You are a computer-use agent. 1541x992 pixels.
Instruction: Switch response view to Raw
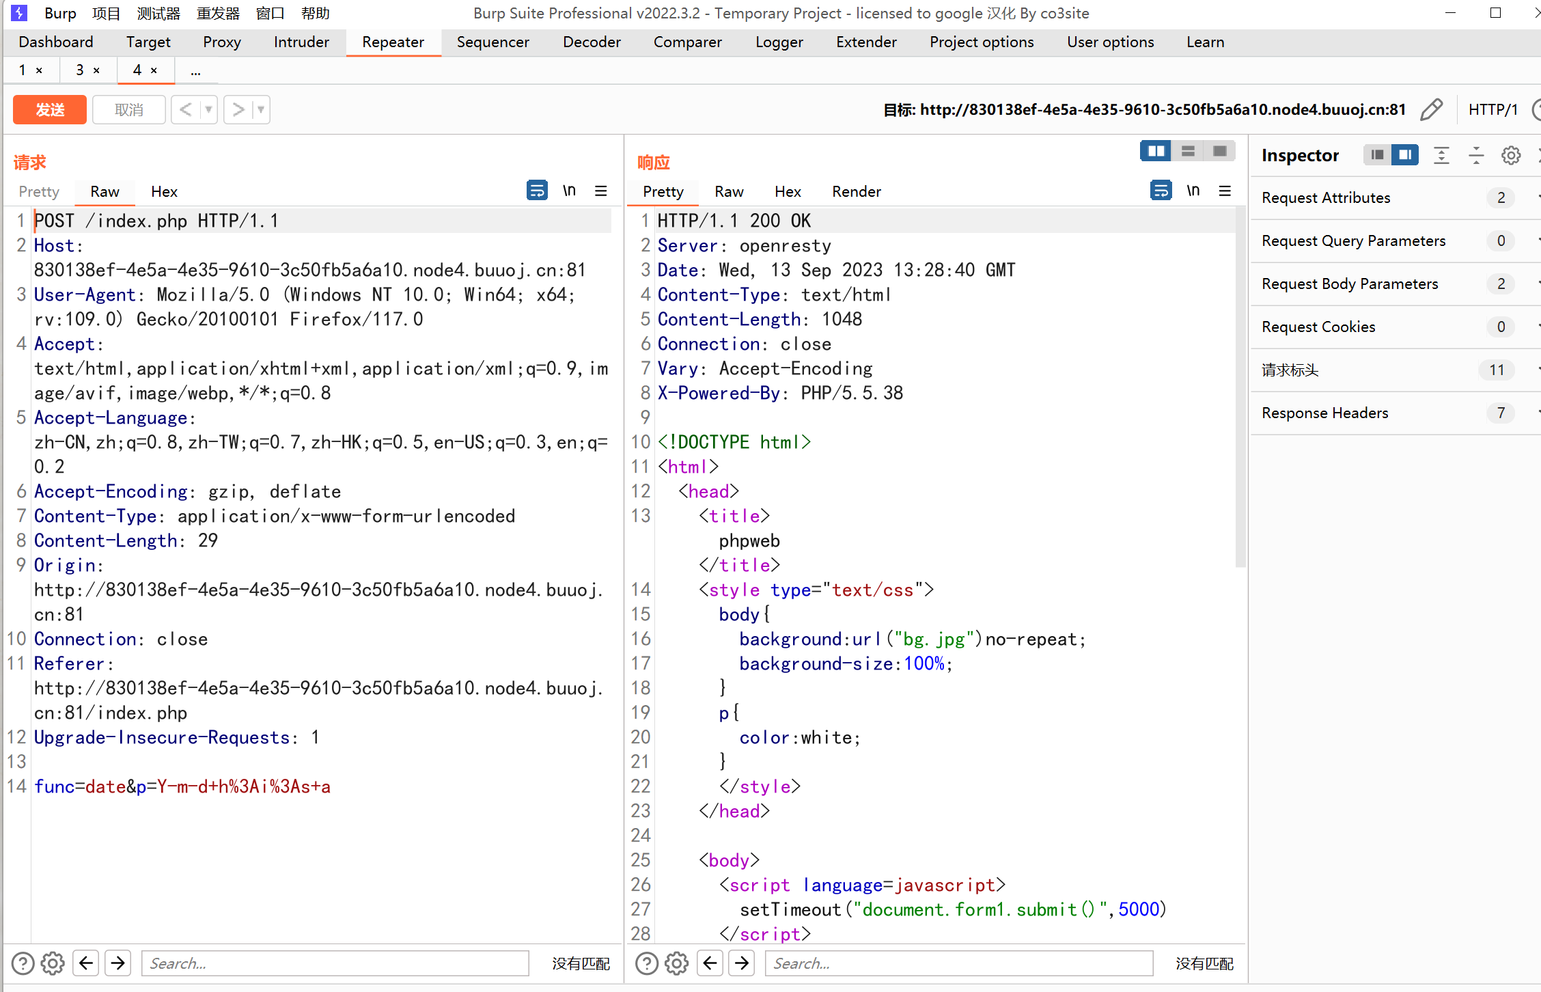pyautogui.click(x=729, y=191)
